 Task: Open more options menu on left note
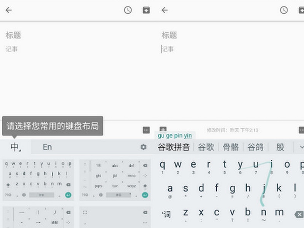pos(146,130)
